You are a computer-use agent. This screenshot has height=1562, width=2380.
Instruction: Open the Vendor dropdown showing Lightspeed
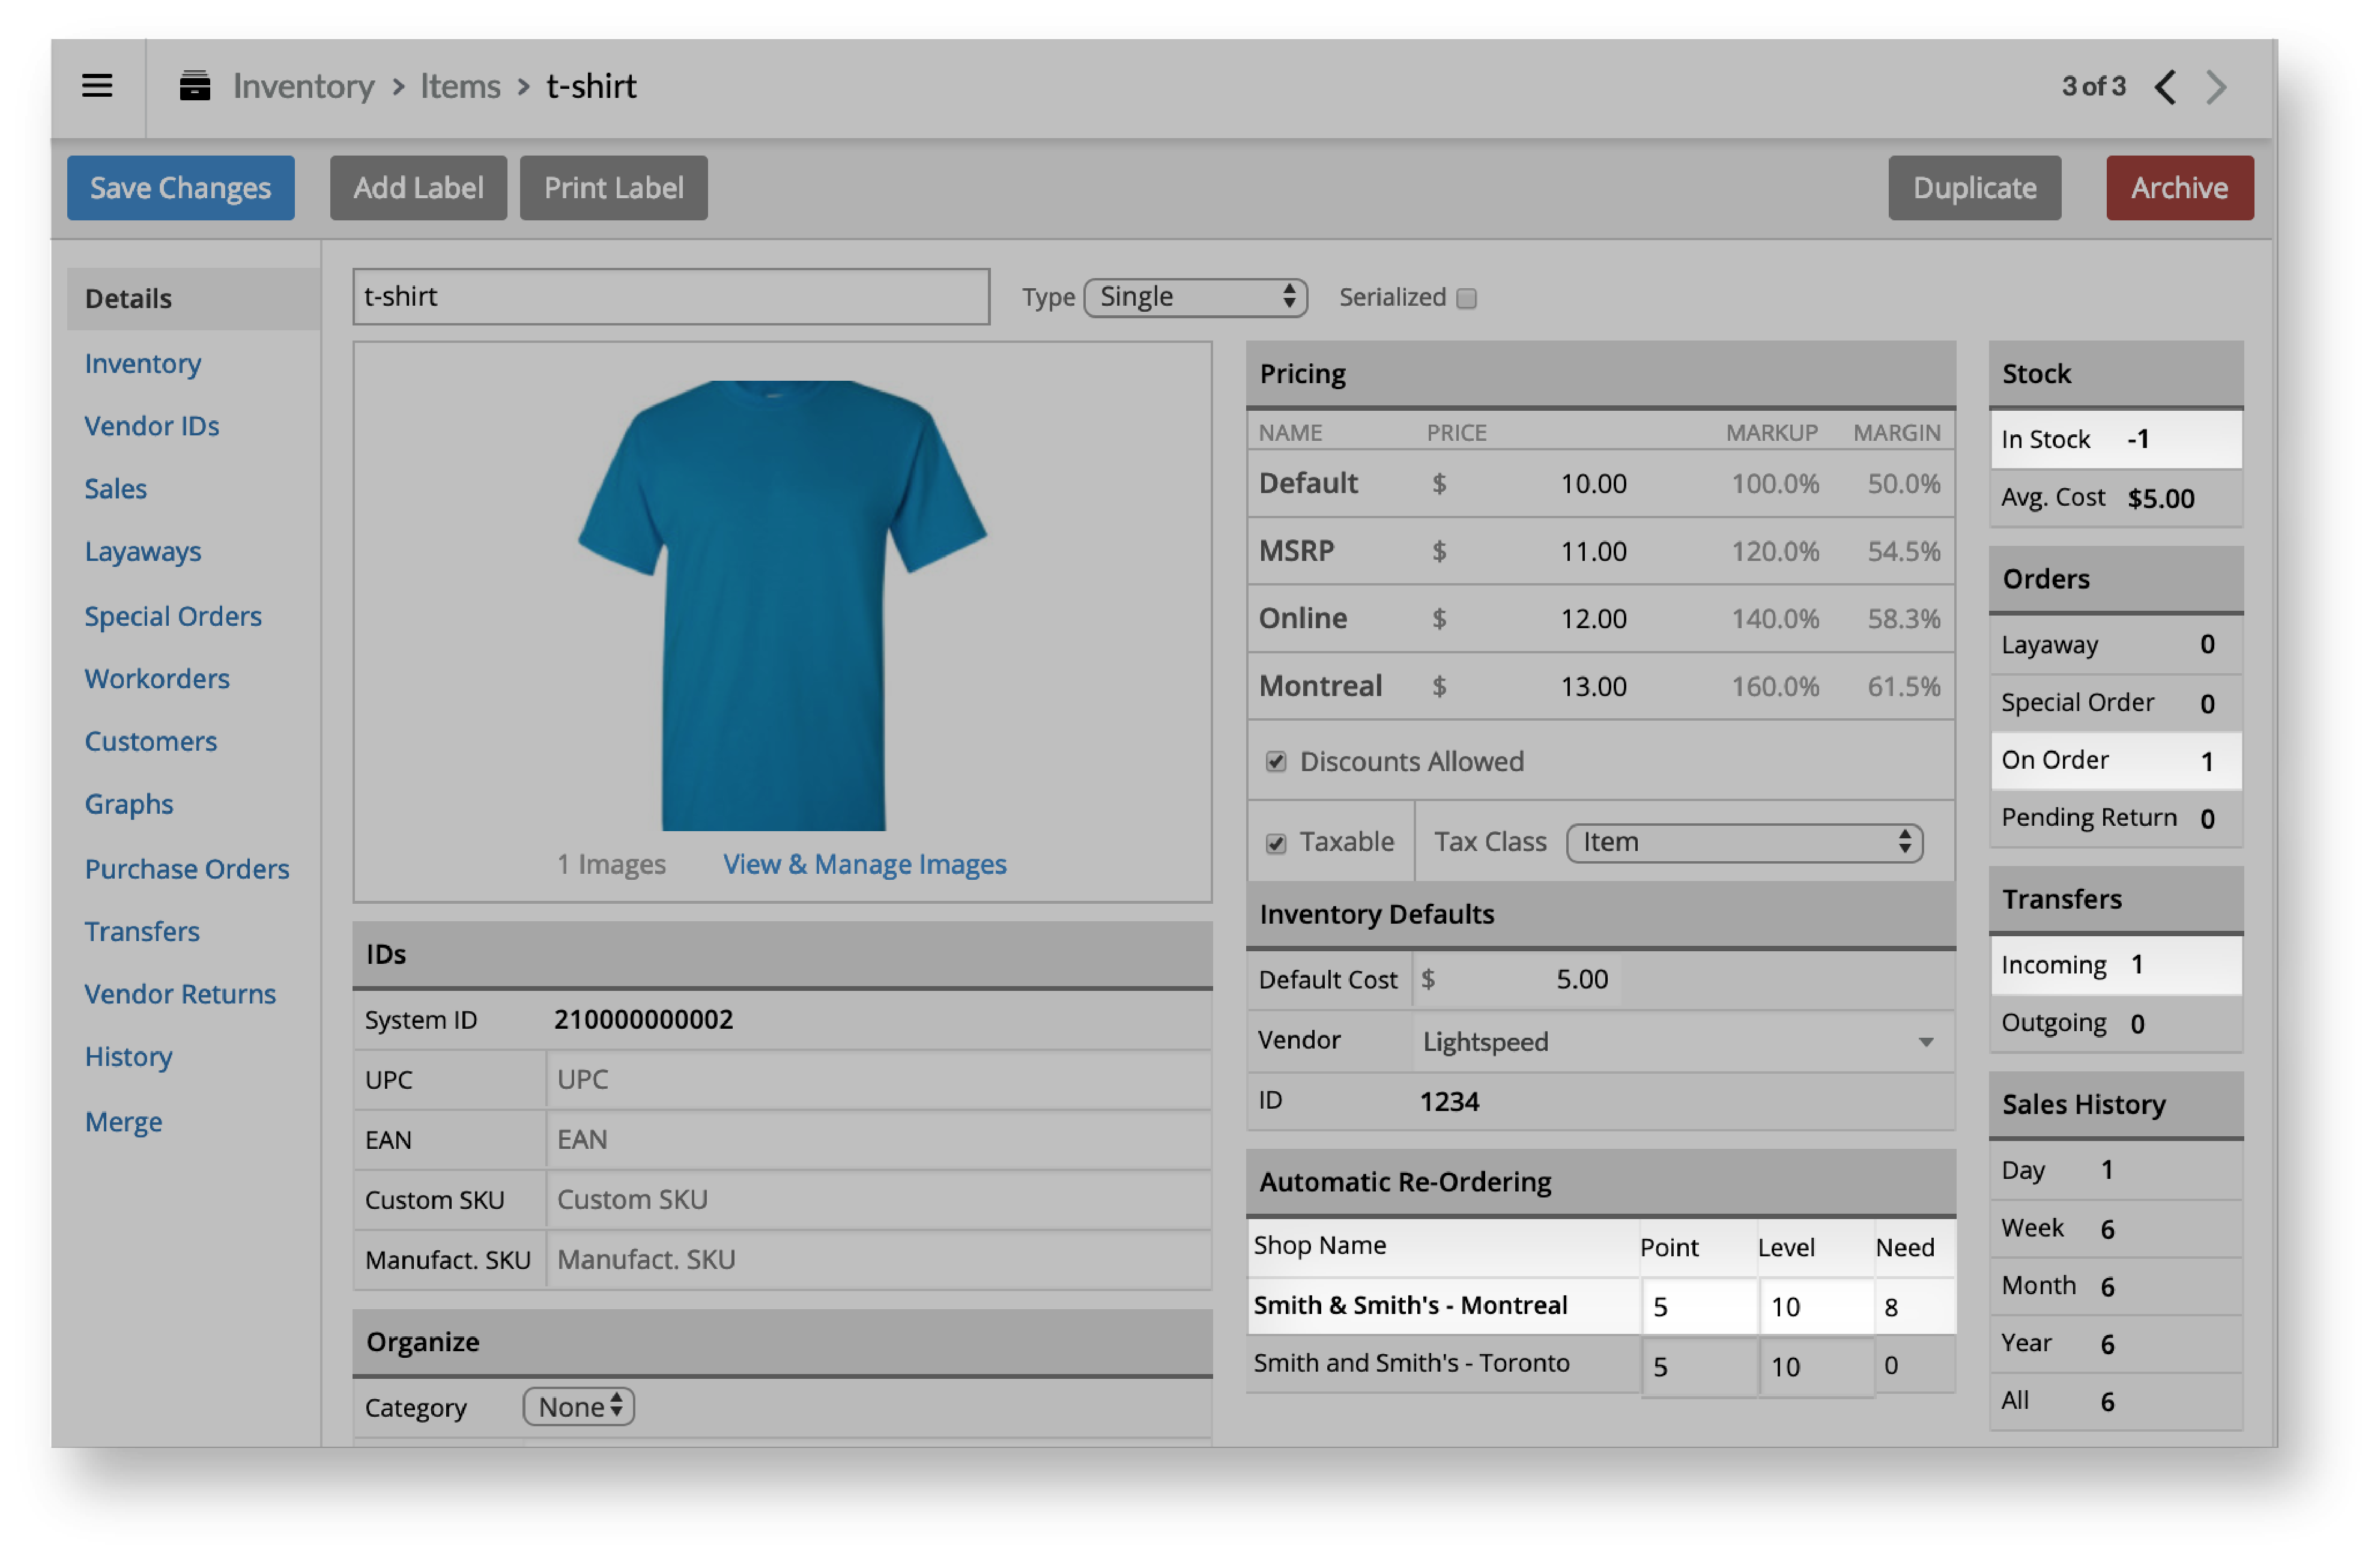1684,1042
